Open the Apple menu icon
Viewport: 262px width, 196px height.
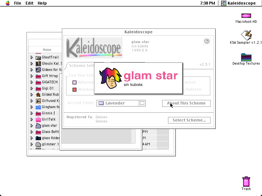[x=8, y=3]
